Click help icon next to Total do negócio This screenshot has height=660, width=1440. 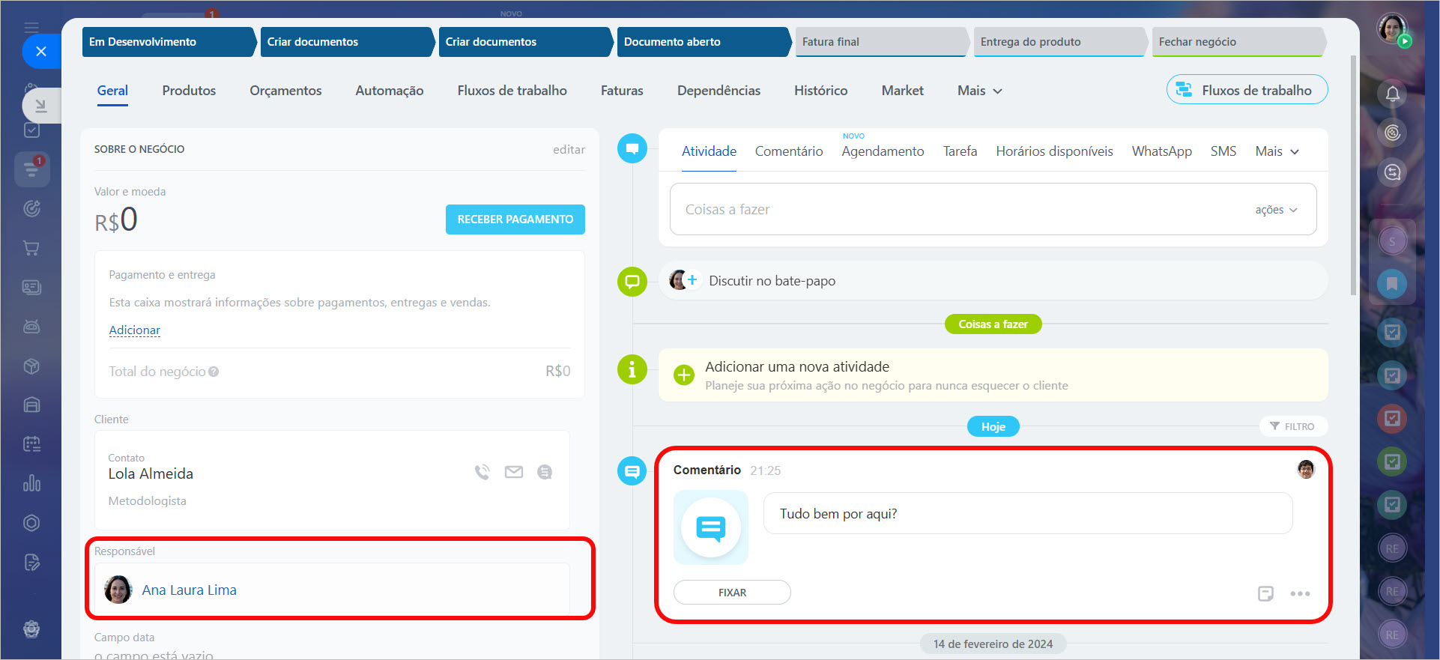click(214, 372)
